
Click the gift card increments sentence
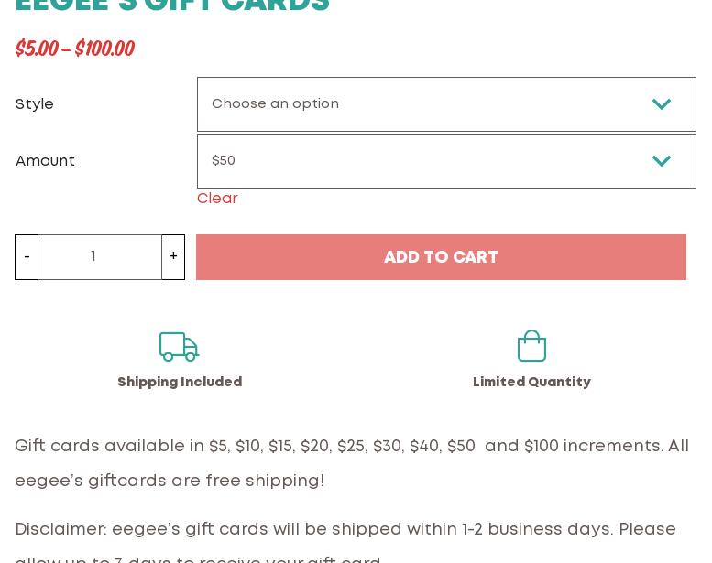(352, 447)
